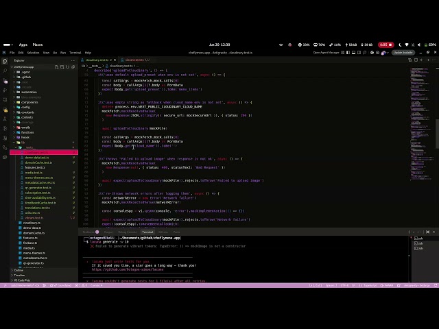The image size is (439, 329).
Task: Open the Explorer view in activity bar
Action: pyautogui.click(x=5, y=61)
